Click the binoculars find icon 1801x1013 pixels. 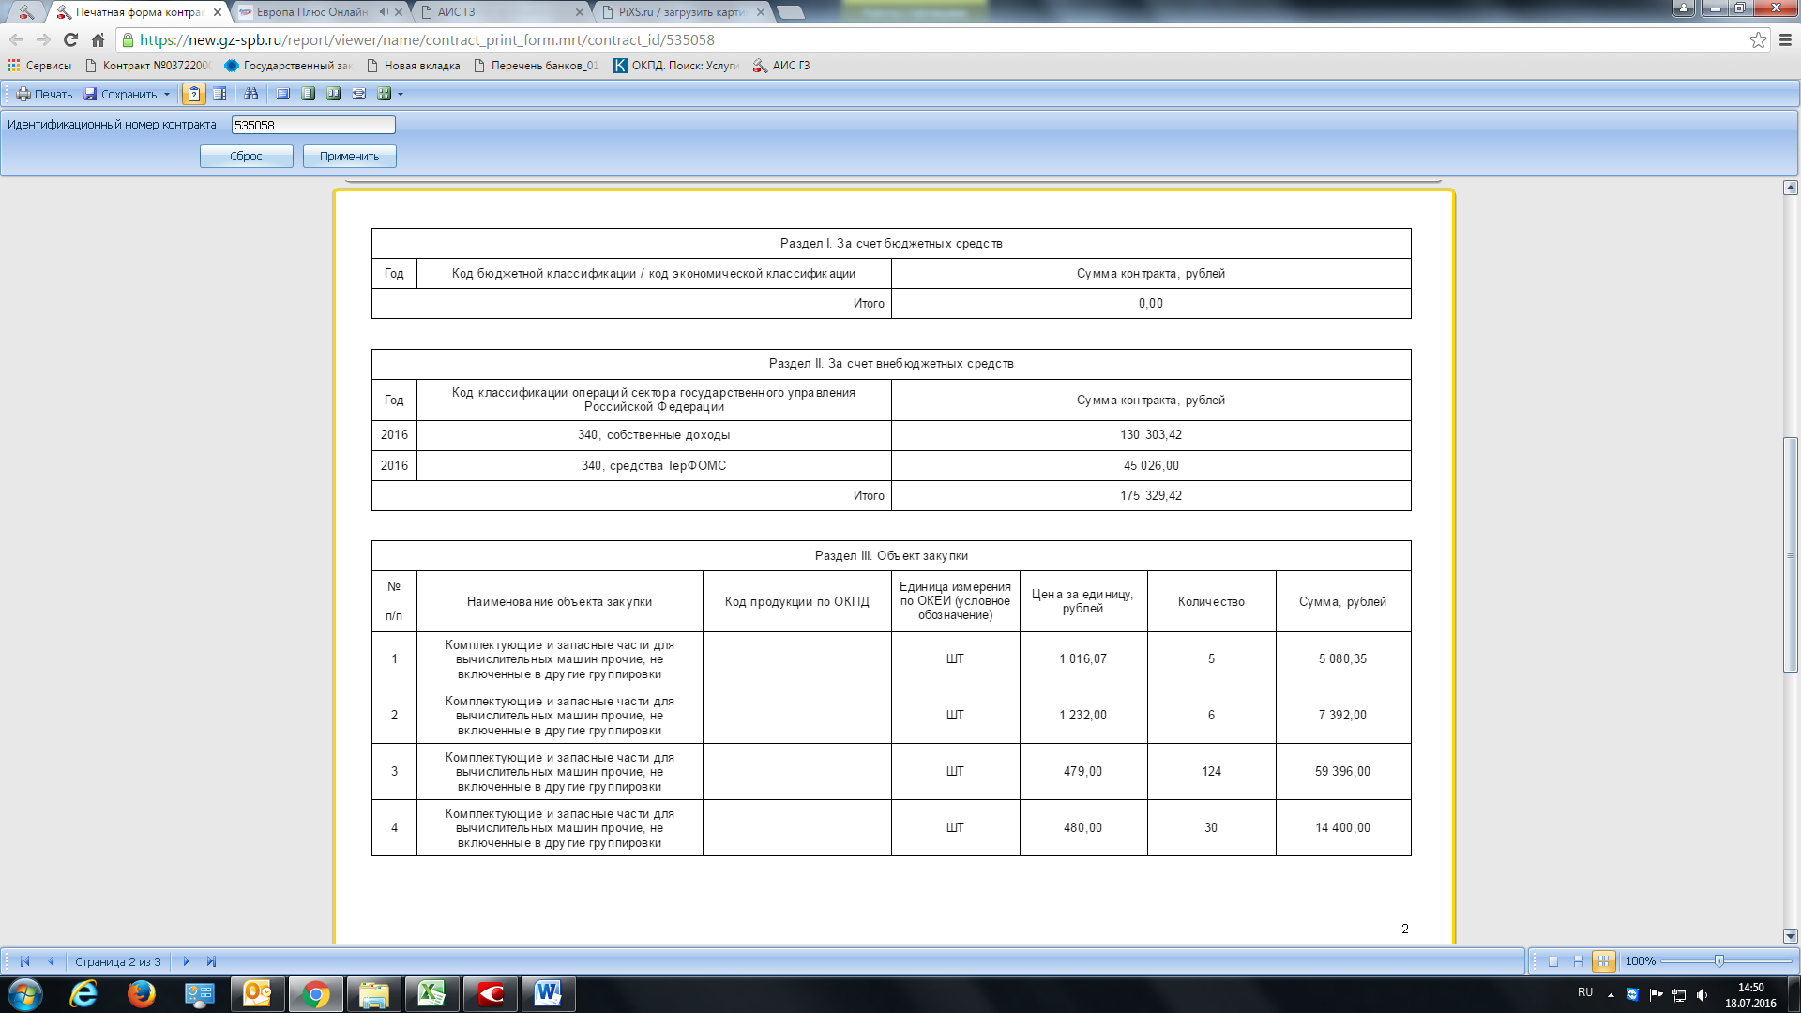click(x=250, y=94)
